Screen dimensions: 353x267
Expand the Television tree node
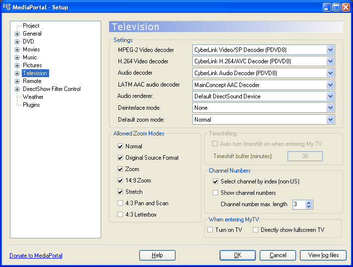17,74
